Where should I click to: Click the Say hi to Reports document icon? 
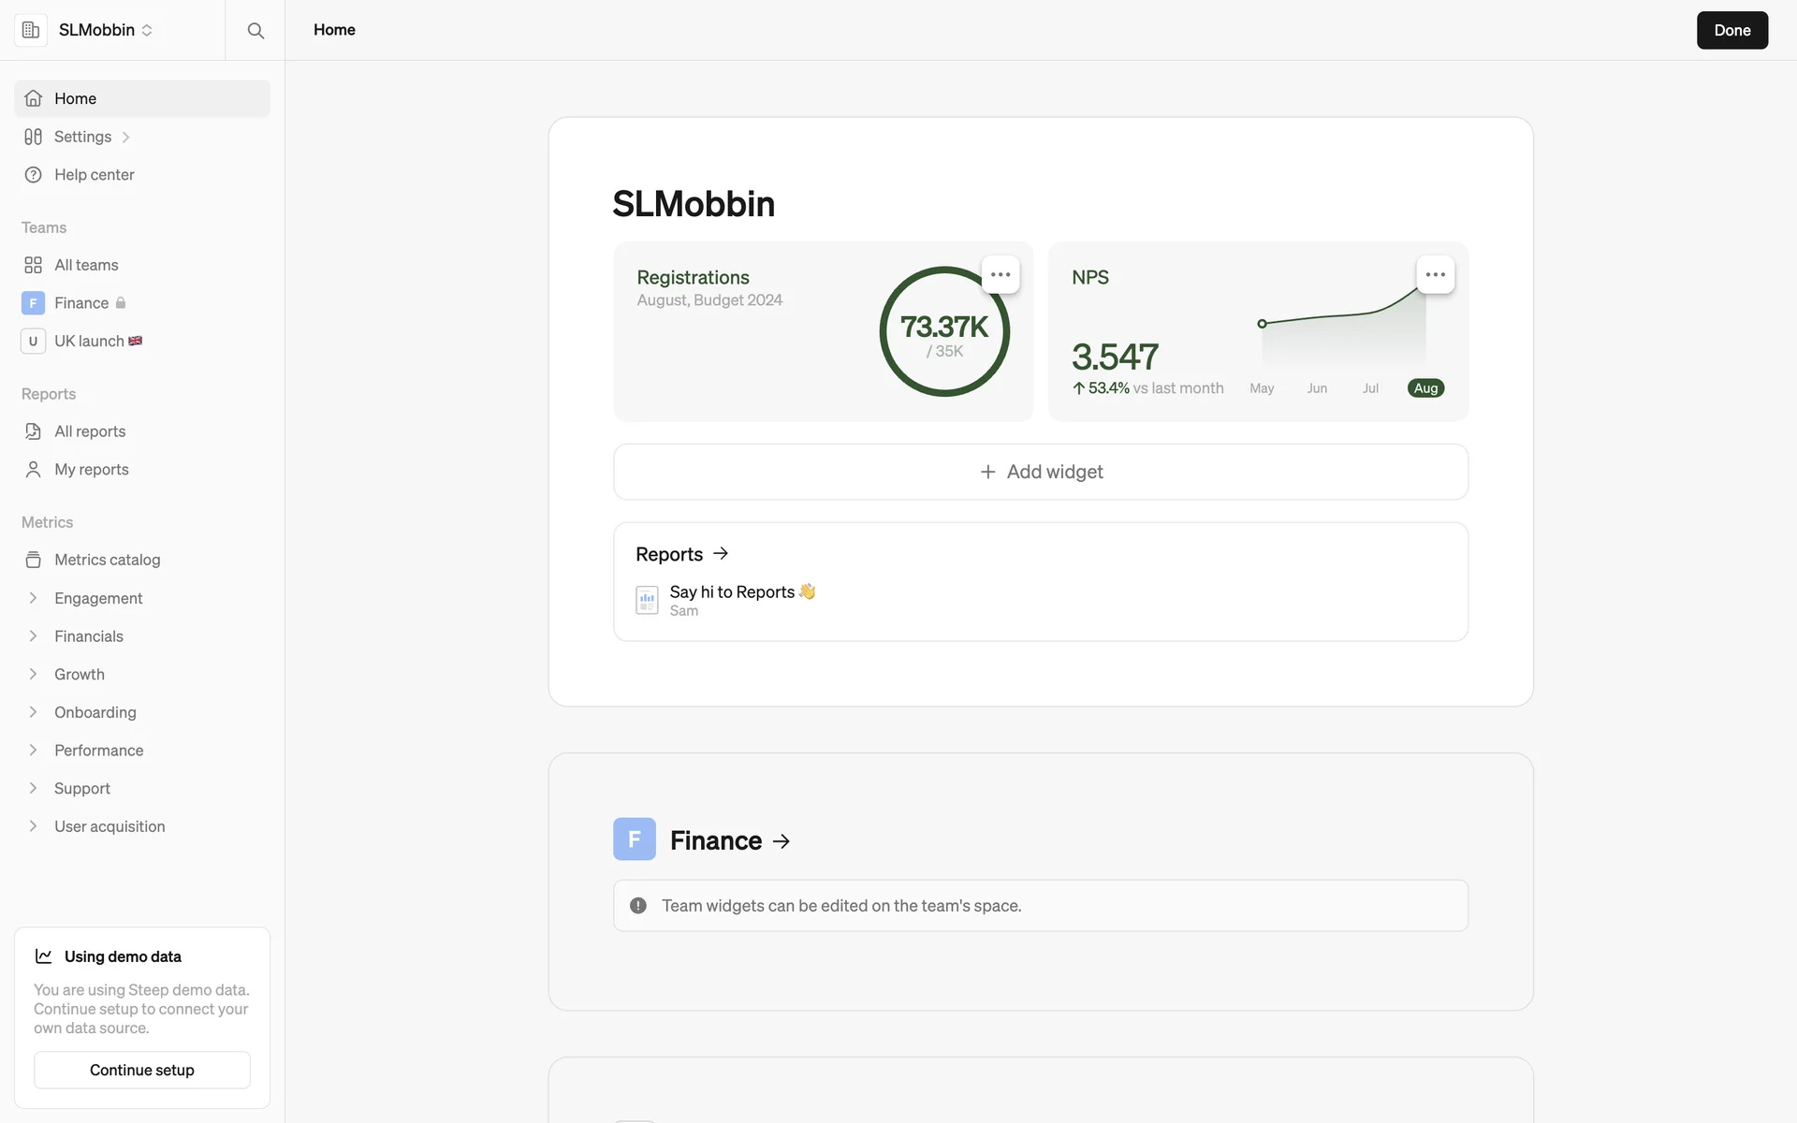pyautogui.click(x=647, y=600)
